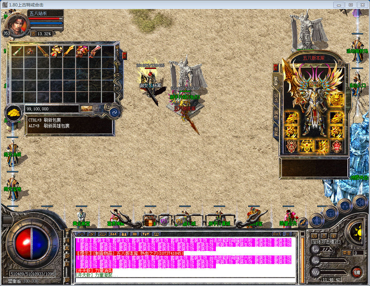The height and width of the screenshot is (286, 370).
Task: Click the right golden ring slot
Action: (336, 132)
